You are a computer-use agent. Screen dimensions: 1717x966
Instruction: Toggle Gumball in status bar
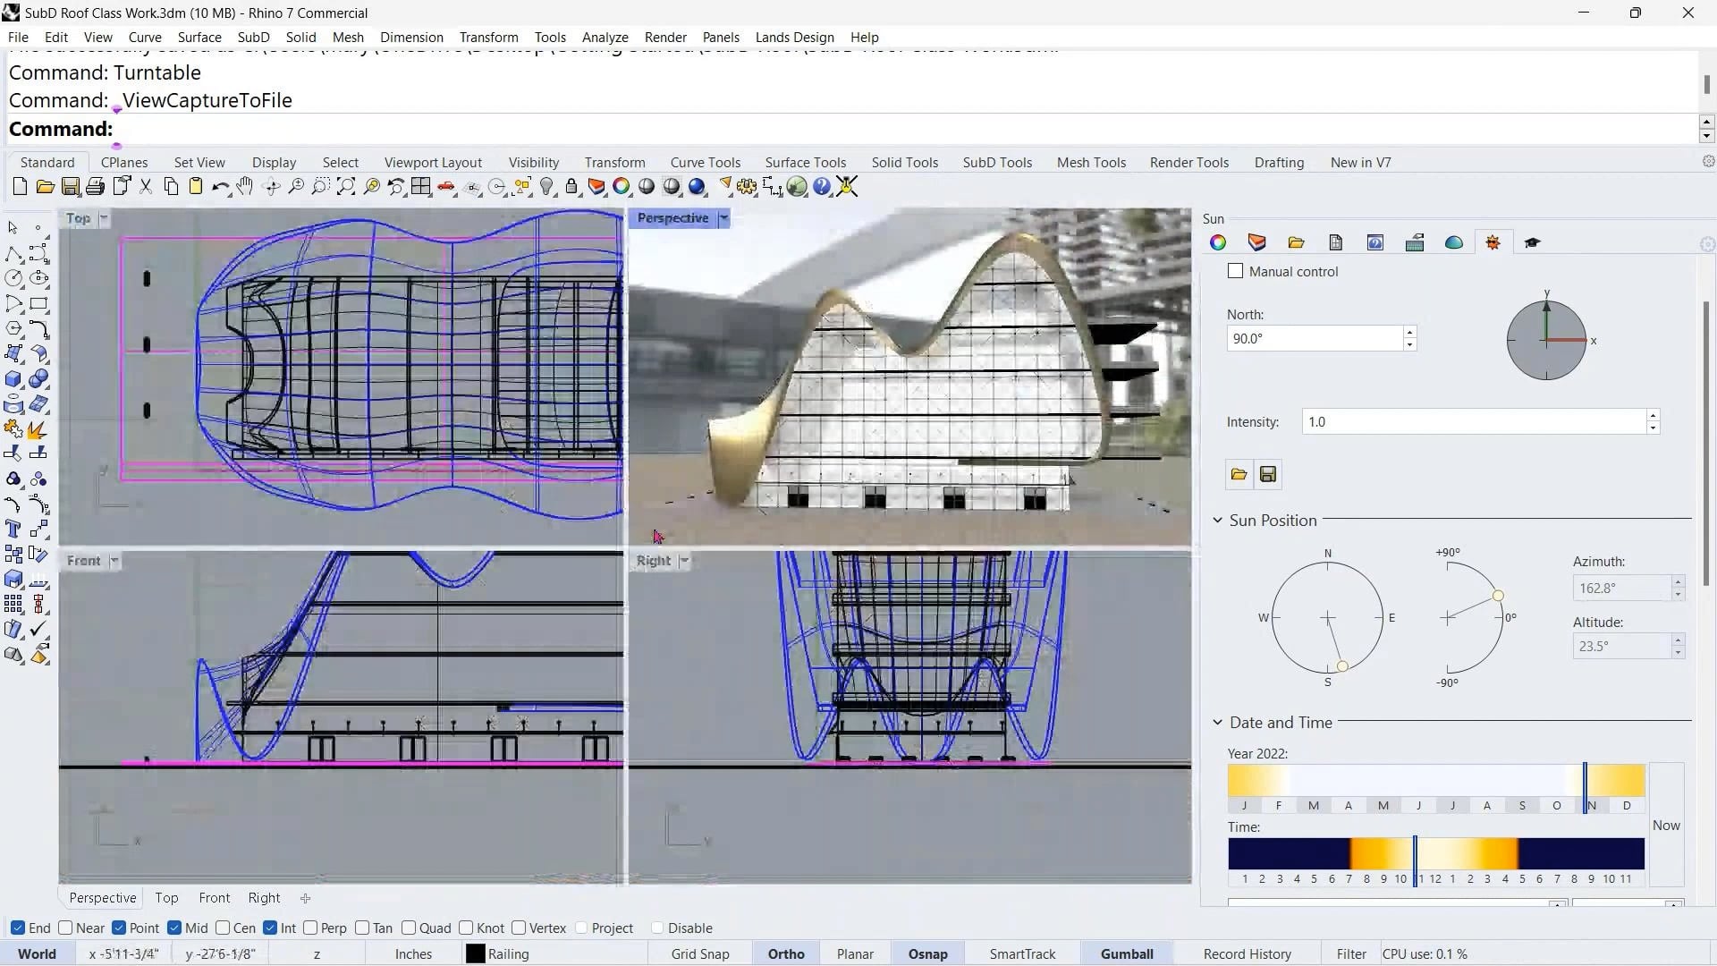(1127, 954)
